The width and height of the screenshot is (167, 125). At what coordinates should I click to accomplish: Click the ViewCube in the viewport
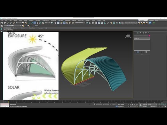(128, 36)
